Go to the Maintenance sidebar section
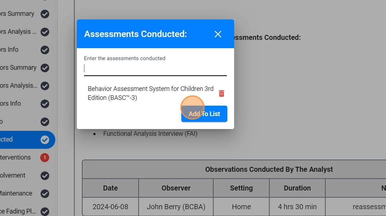The height and width of the screenshot is (216, 386). pyautogui.click(x=15, y=193)
